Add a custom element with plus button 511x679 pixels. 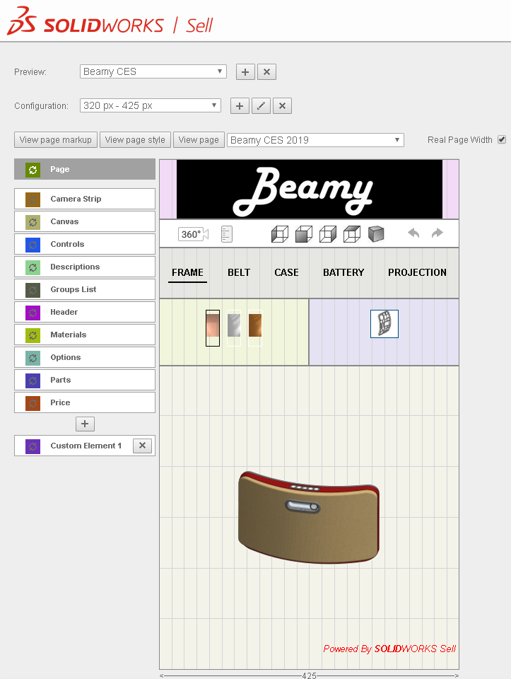click(85, 424)
